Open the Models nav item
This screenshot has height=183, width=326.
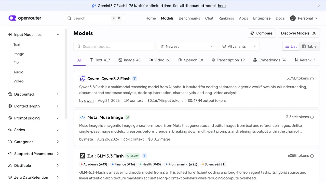pyautogui.click(x=167, y=18)
